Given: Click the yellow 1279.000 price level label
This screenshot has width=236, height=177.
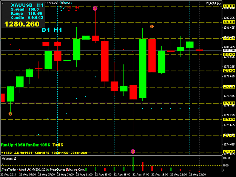Looking at the screenshot, I should click(229, 71).
